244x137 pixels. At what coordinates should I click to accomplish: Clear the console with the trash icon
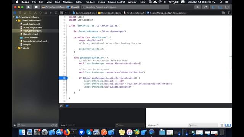[x=222, y=125]
